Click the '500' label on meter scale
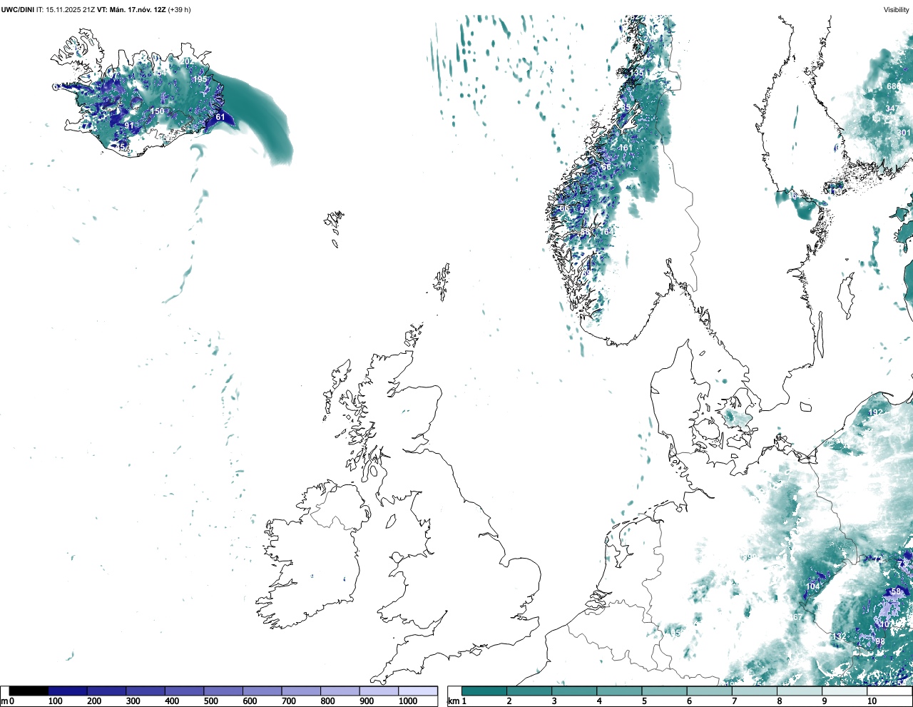This screenshot has height=707, width=913. pos(211,701)
